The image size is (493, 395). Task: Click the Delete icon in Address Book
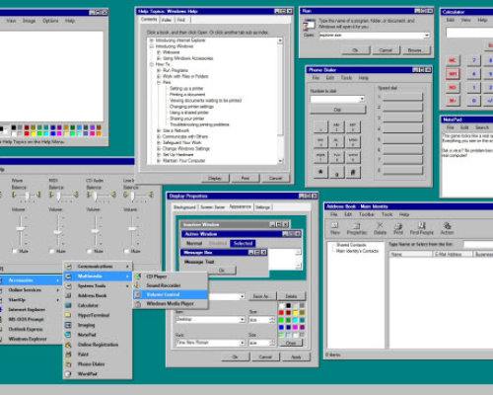[380, 228]
